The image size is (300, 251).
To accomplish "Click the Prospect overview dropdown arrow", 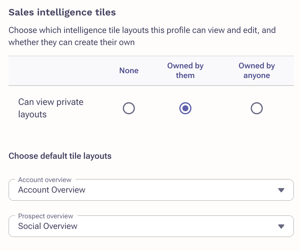I will pyautogui.click(x=281, y=227).
